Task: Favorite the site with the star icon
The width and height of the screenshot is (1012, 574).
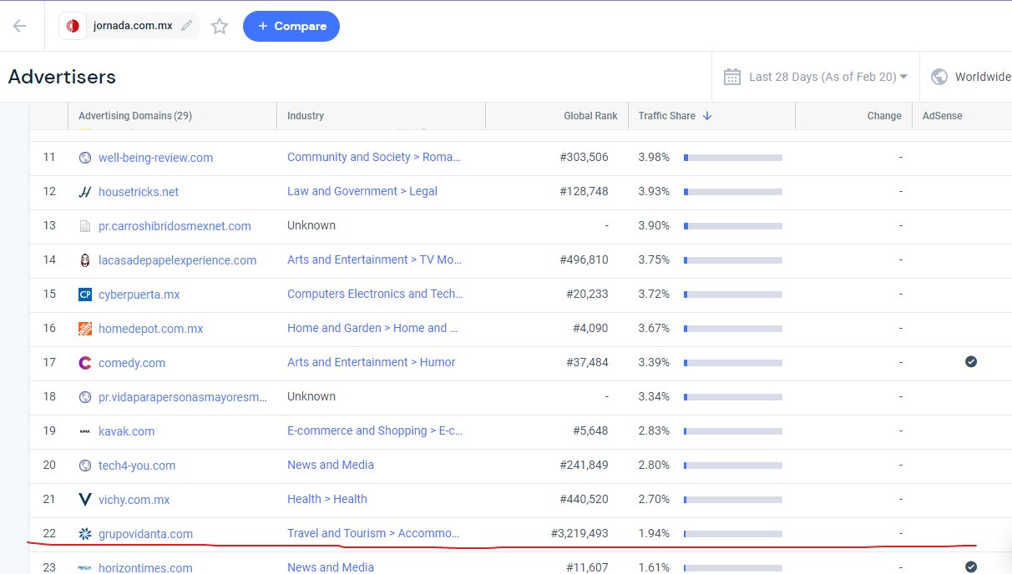Action: 220,27
